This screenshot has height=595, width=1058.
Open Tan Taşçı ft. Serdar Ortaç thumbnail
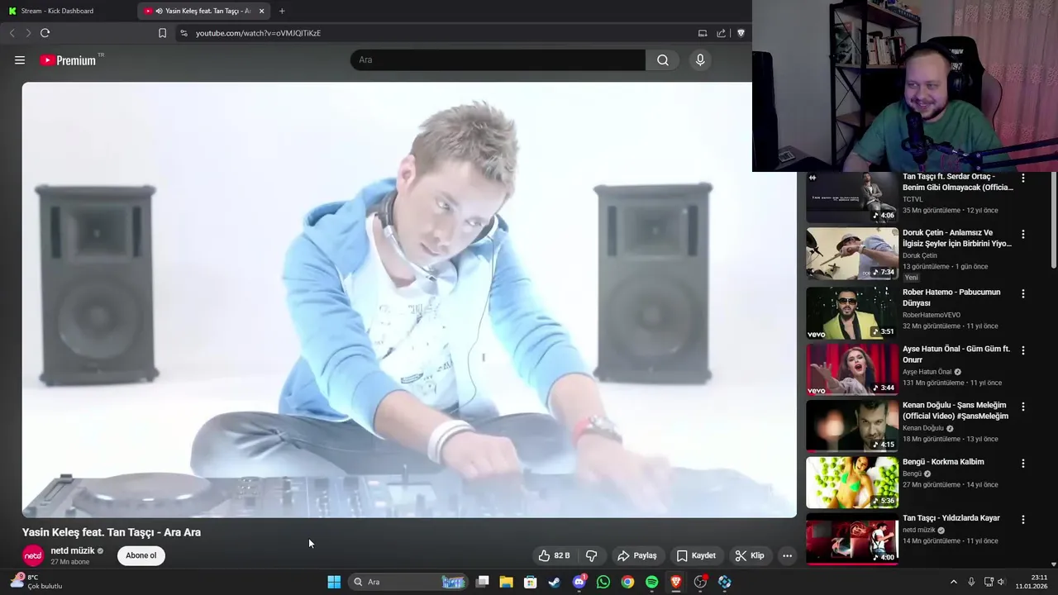click(x=852, y=198)
